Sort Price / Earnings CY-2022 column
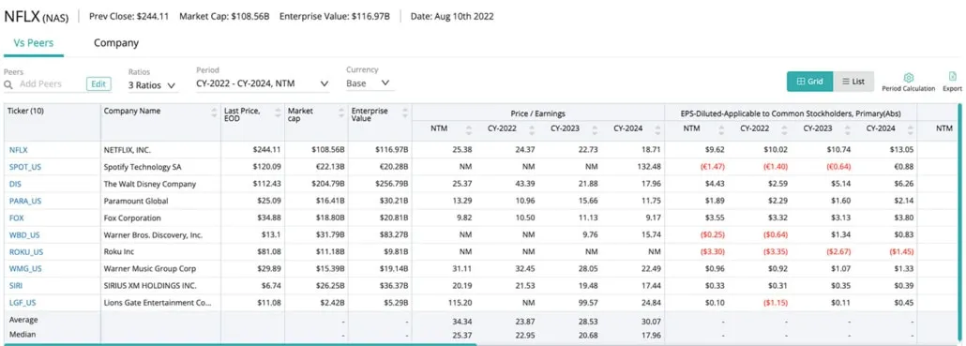966x346 pixels. (x=532, y=129)
